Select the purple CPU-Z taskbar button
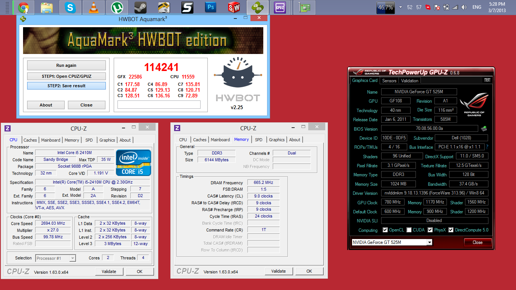Viewport: 516px width, 290px height. pos(280,7)
